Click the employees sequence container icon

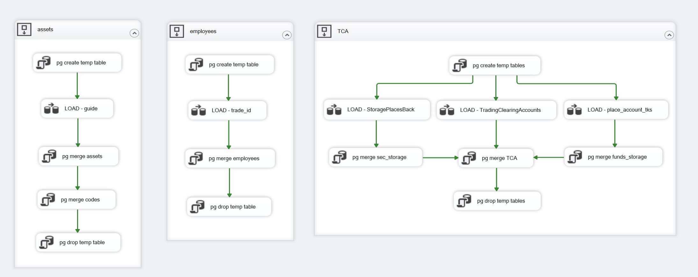pos(177,31)
